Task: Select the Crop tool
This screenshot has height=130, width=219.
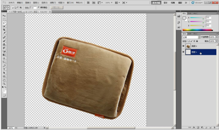Action: (4, 30)
